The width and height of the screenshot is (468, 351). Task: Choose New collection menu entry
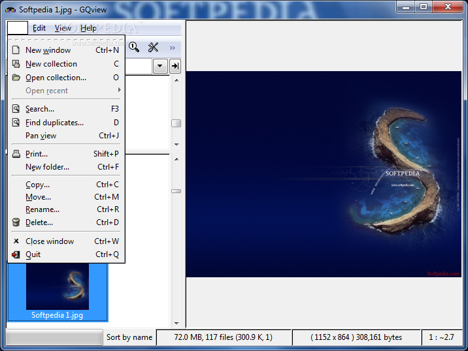(66, 64)
